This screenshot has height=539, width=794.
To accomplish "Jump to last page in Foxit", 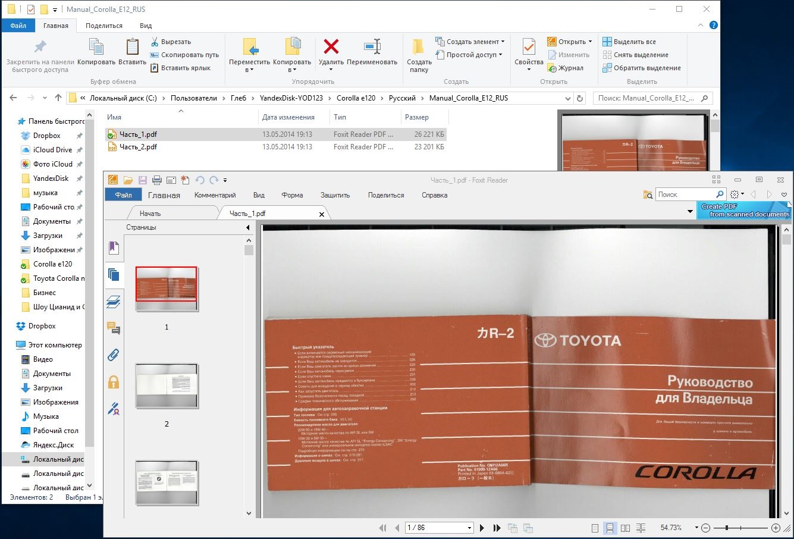I will pos(497,528).
